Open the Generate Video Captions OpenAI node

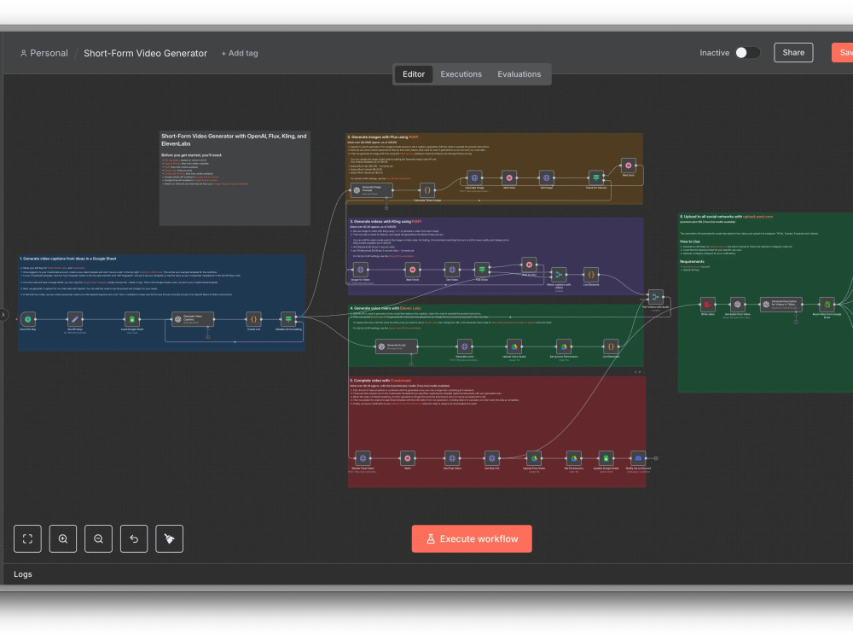tap(193, 319)
